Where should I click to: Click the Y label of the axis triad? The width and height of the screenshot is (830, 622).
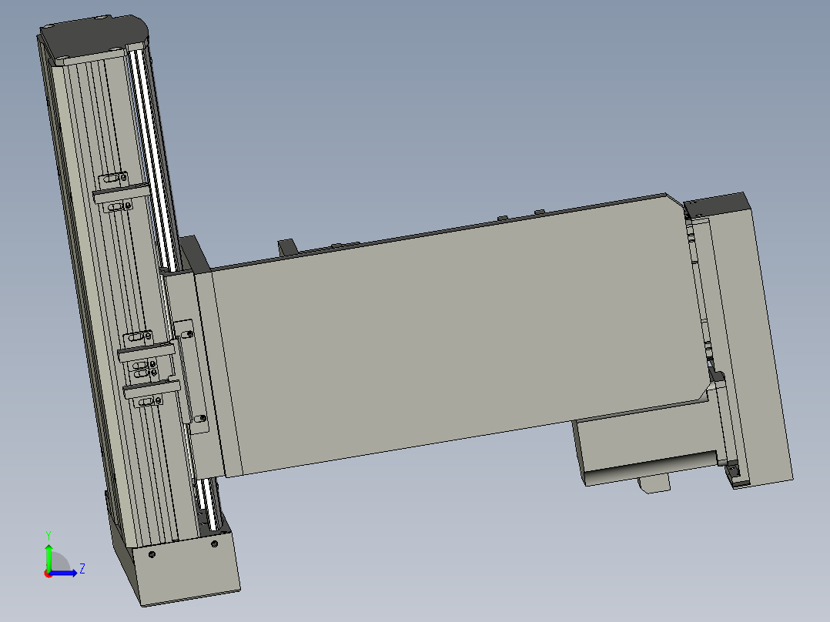(49, 536)
